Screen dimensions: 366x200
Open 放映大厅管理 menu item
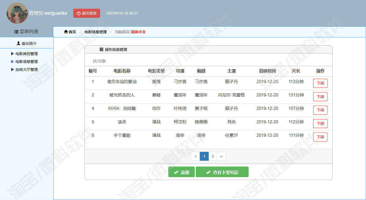click(x=27, y=70)
